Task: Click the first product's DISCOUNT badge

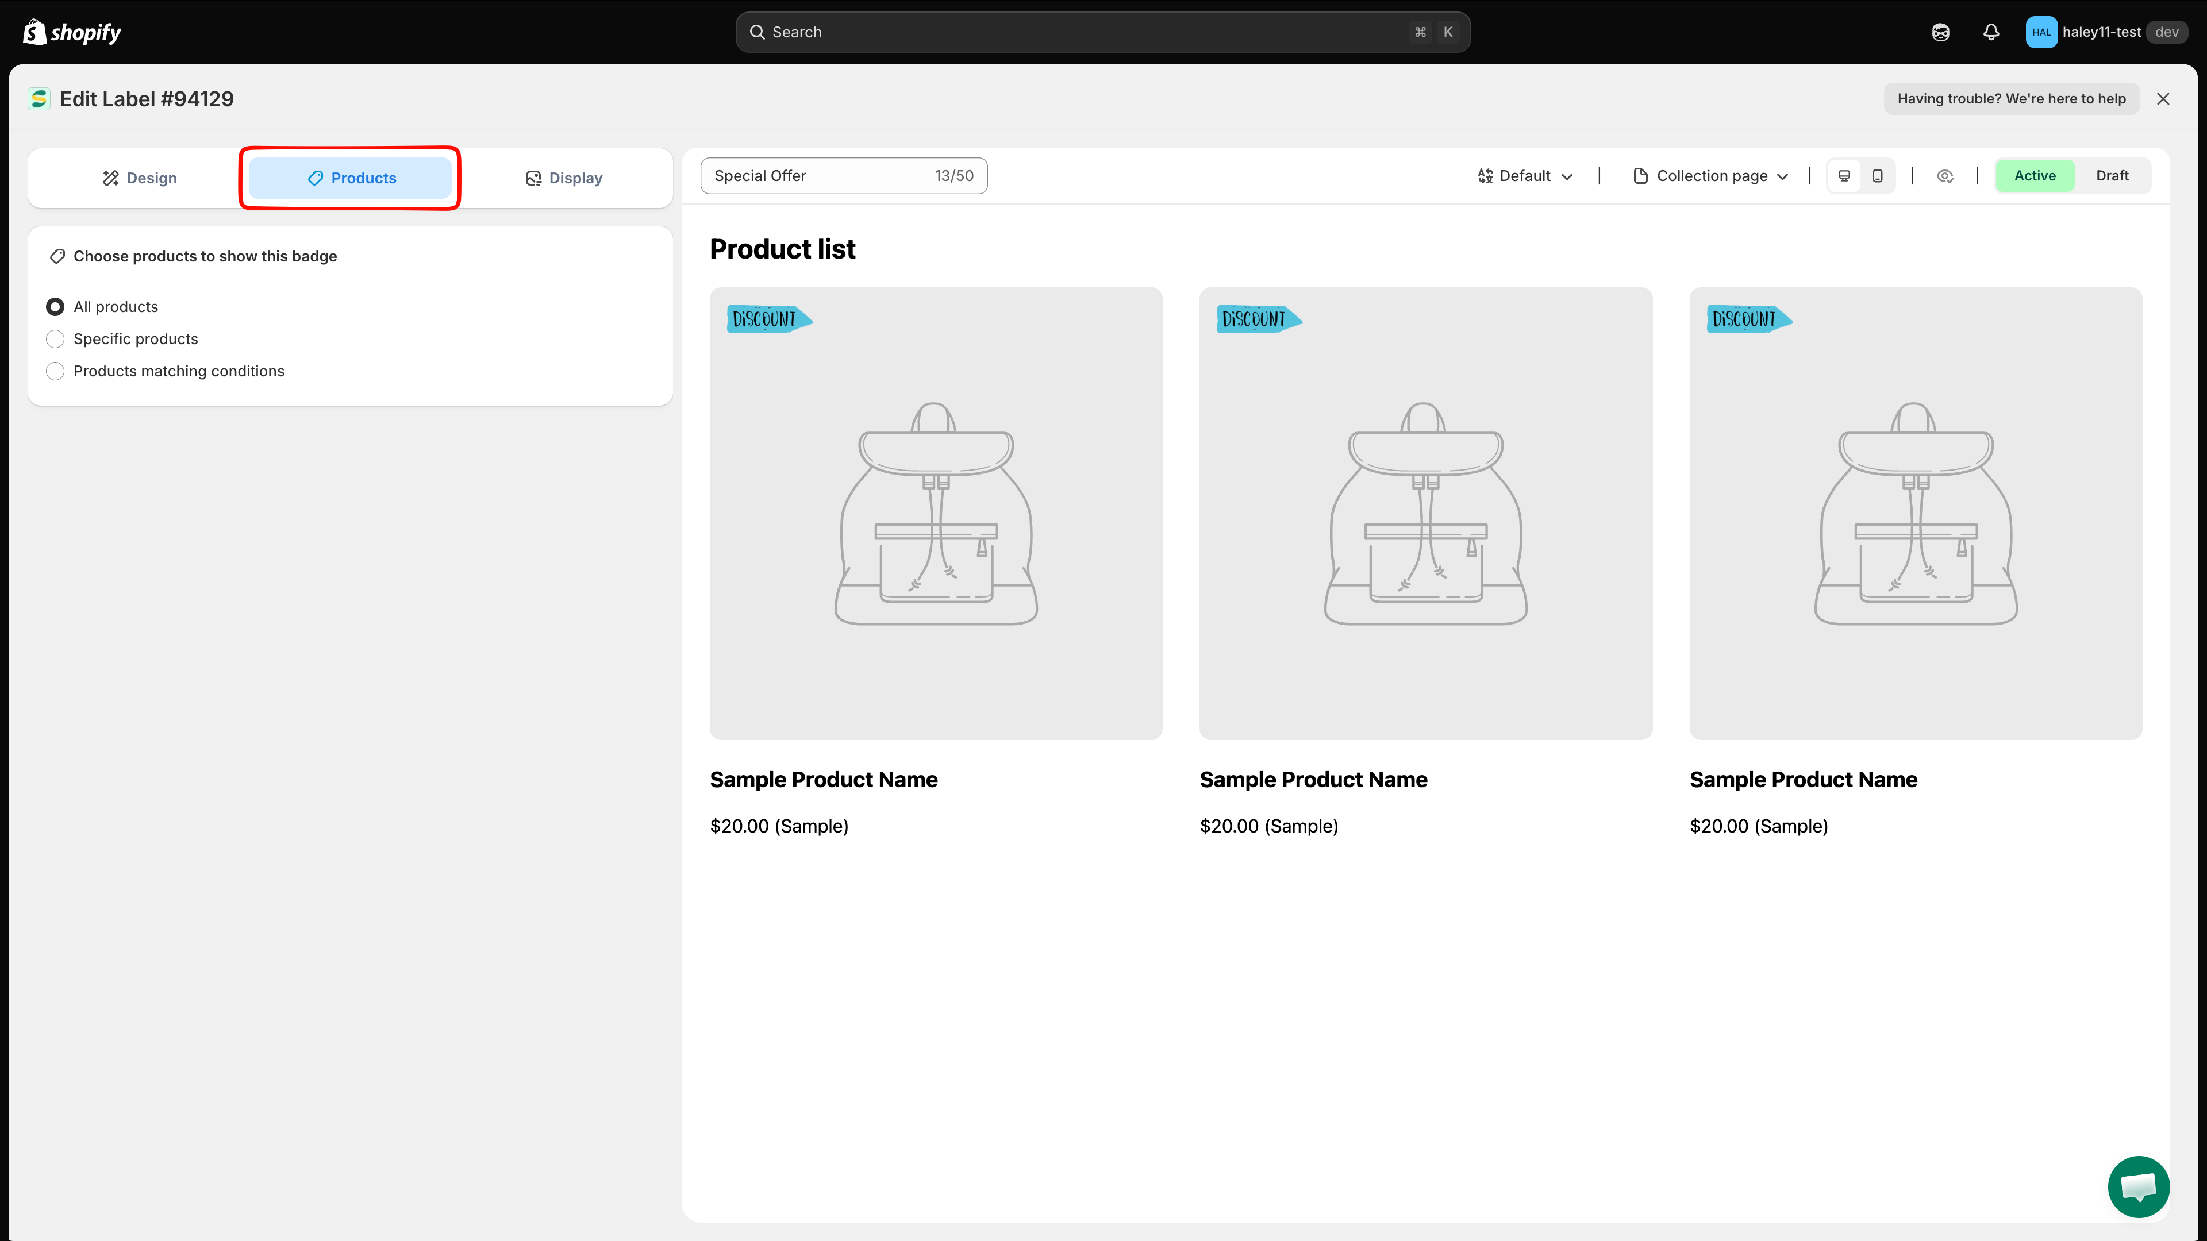Action: point(770,319)
